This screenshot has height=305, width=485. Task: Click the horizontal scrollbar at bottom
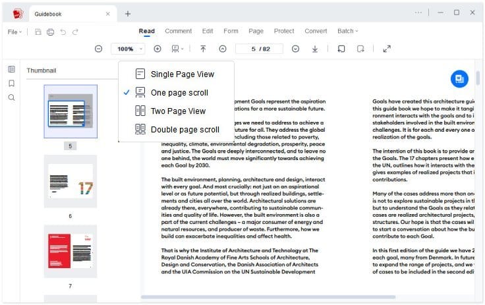[x=268, y=297]
